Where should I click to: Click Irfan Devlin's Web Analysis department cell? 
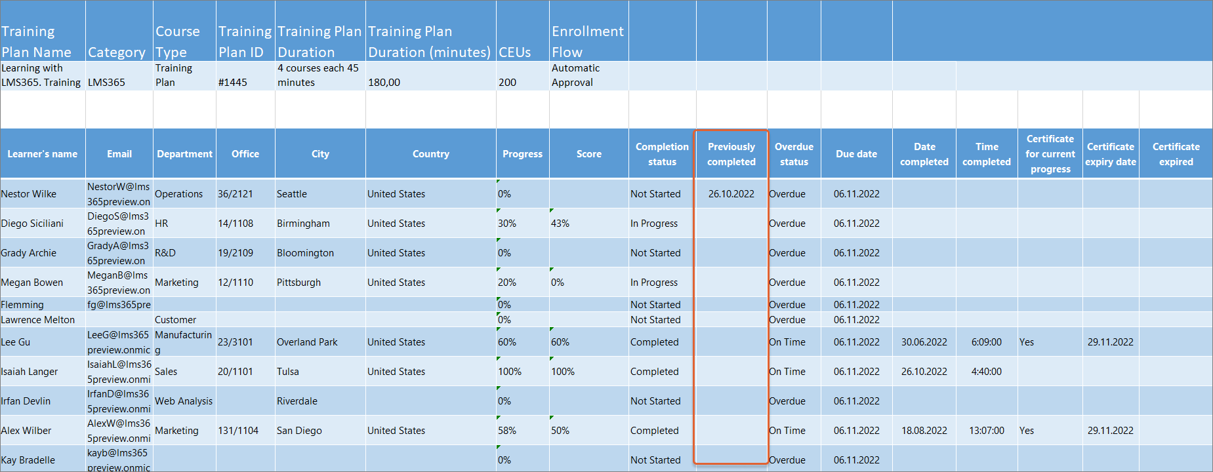[x=184, y=401]
